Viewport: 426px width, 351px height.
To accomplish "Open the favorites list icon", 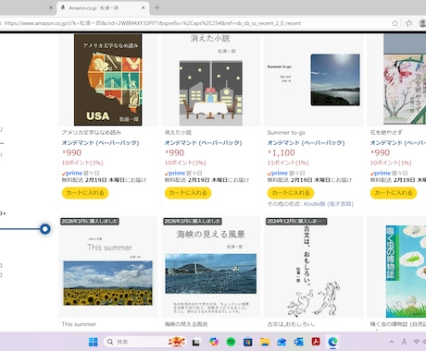I will tap(409, 23).
